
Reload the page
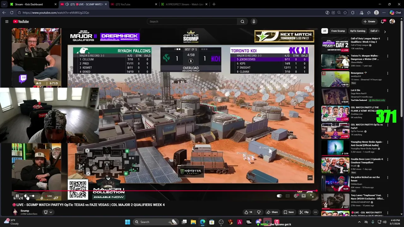(12, 13)
